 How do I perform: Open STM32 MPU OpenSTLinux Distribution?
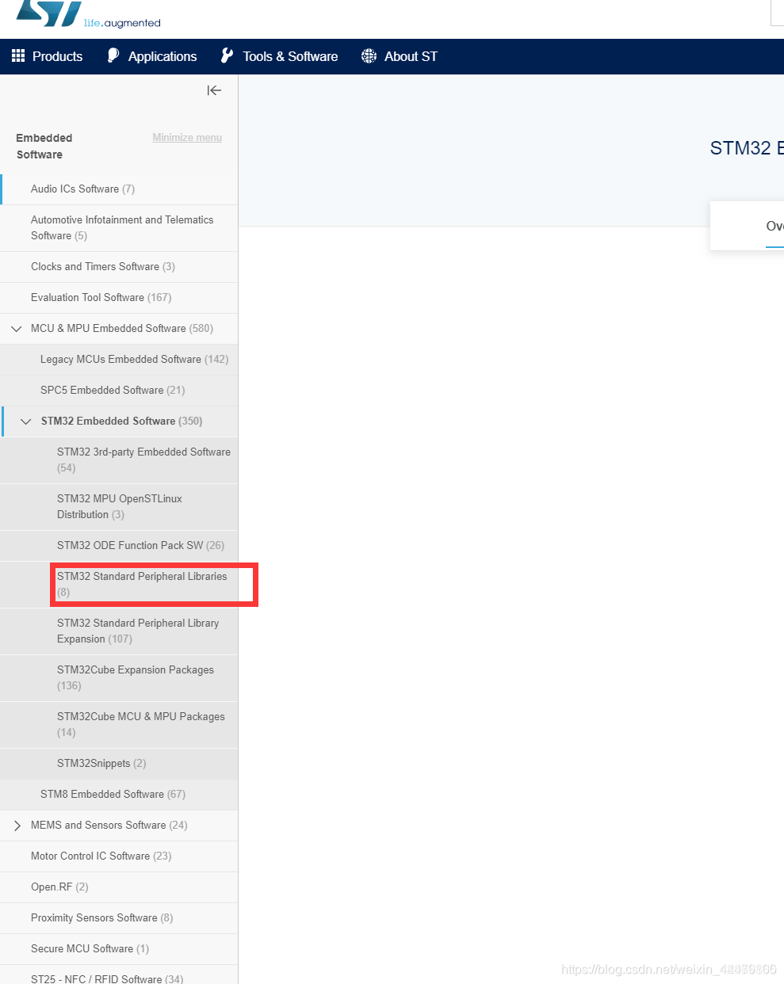click(119, 506)
